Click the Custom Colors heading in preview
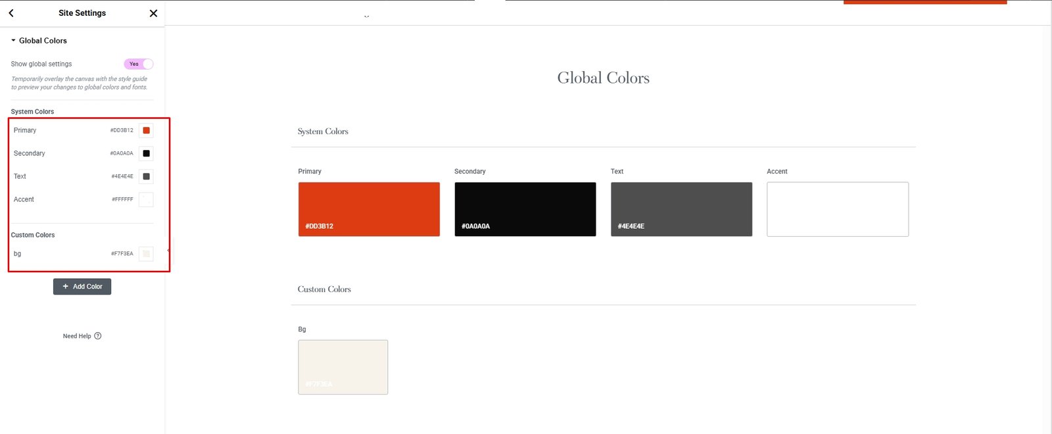The height and width of the screenshot is (434, 1052). (324, 289)
